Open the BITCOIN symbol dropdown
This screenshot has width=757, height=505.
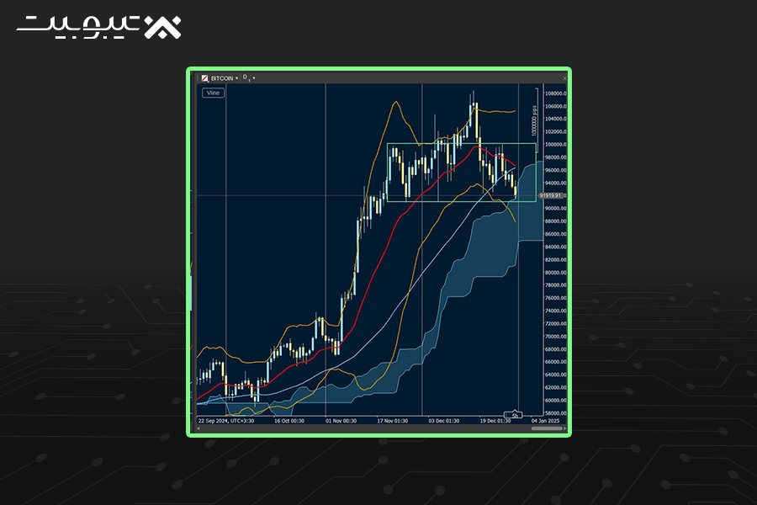click(225, 78)
